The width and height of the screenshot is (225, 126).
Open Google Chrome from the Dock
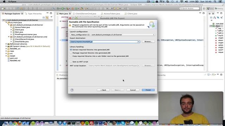tap(15, 123)
